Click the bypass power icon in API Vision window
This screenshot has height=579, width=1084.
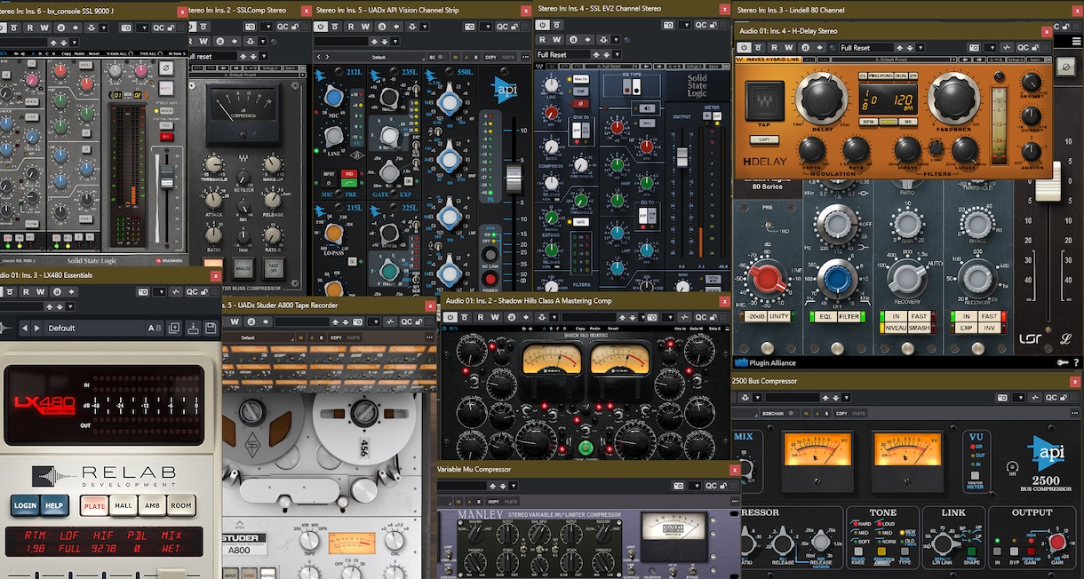[x=323, y=27]
